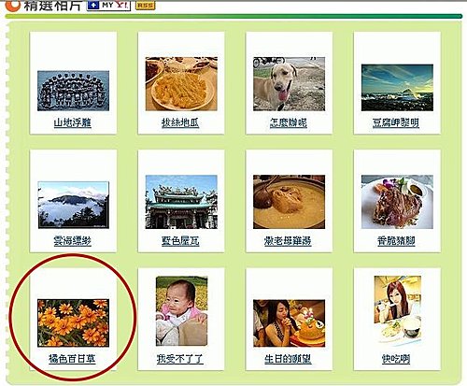Screen dimensions: 467x386
Task: Open the sea of clouds mountain thumbnail
Action: (73, 205)
